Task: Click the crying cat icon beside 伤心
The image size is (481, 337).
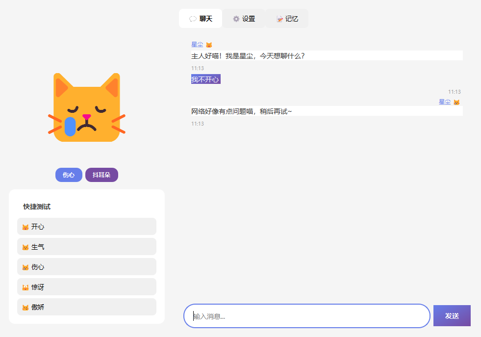Action: 25,267
